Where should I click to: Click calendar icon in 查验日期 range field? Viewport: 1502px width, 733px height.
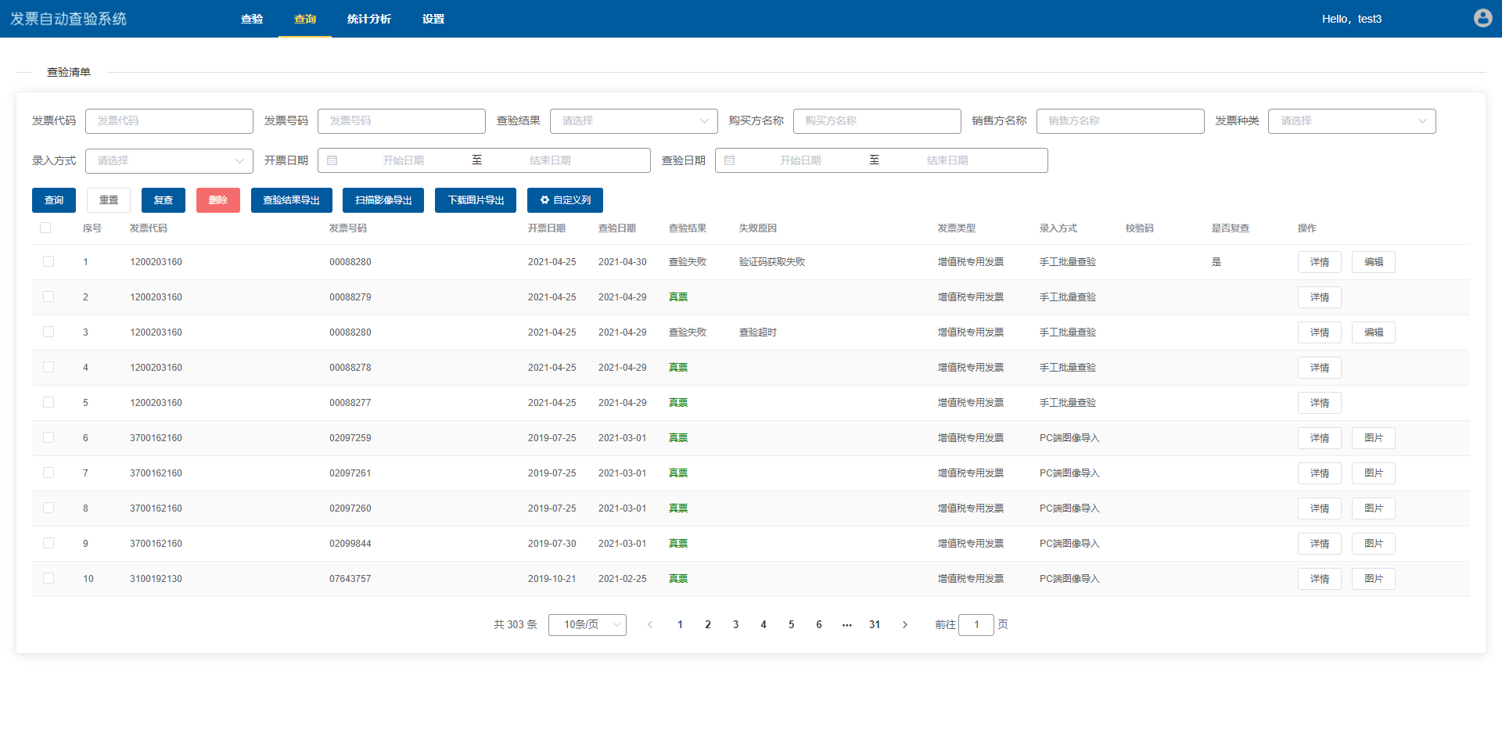click(730, 160)
